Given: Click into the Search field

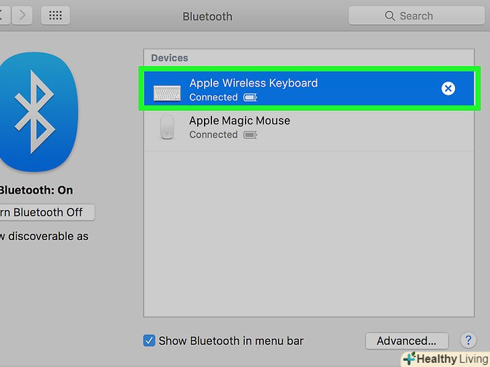Looking at the screenshot, I should pos(417,15).
